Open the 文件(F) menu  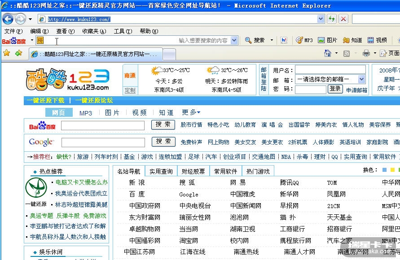[13, 31]
